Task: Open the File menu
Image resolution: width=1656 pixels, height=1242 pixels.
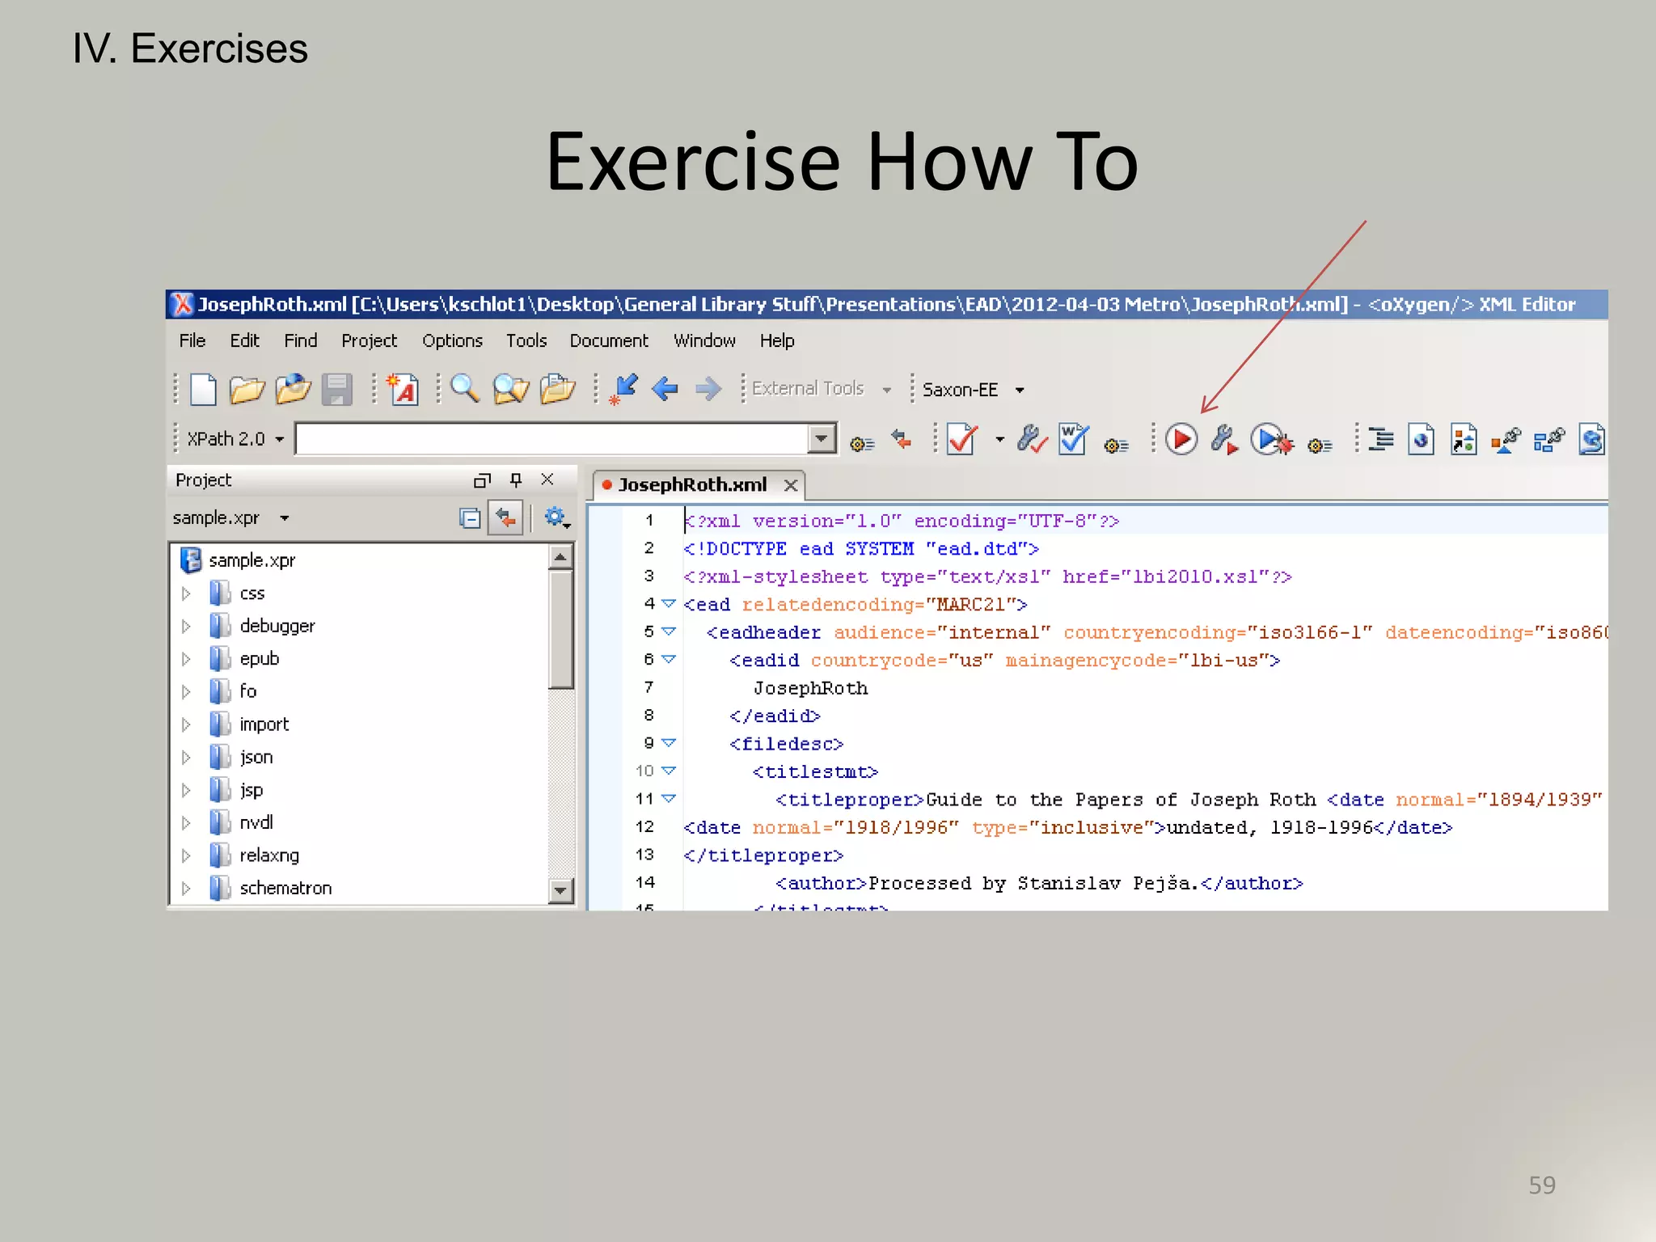Action: pos(192,340)
